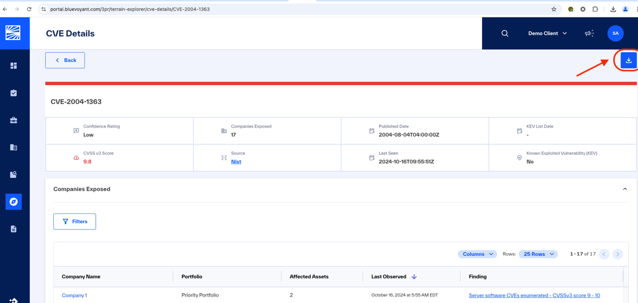Click the Back button

[65, 60]
